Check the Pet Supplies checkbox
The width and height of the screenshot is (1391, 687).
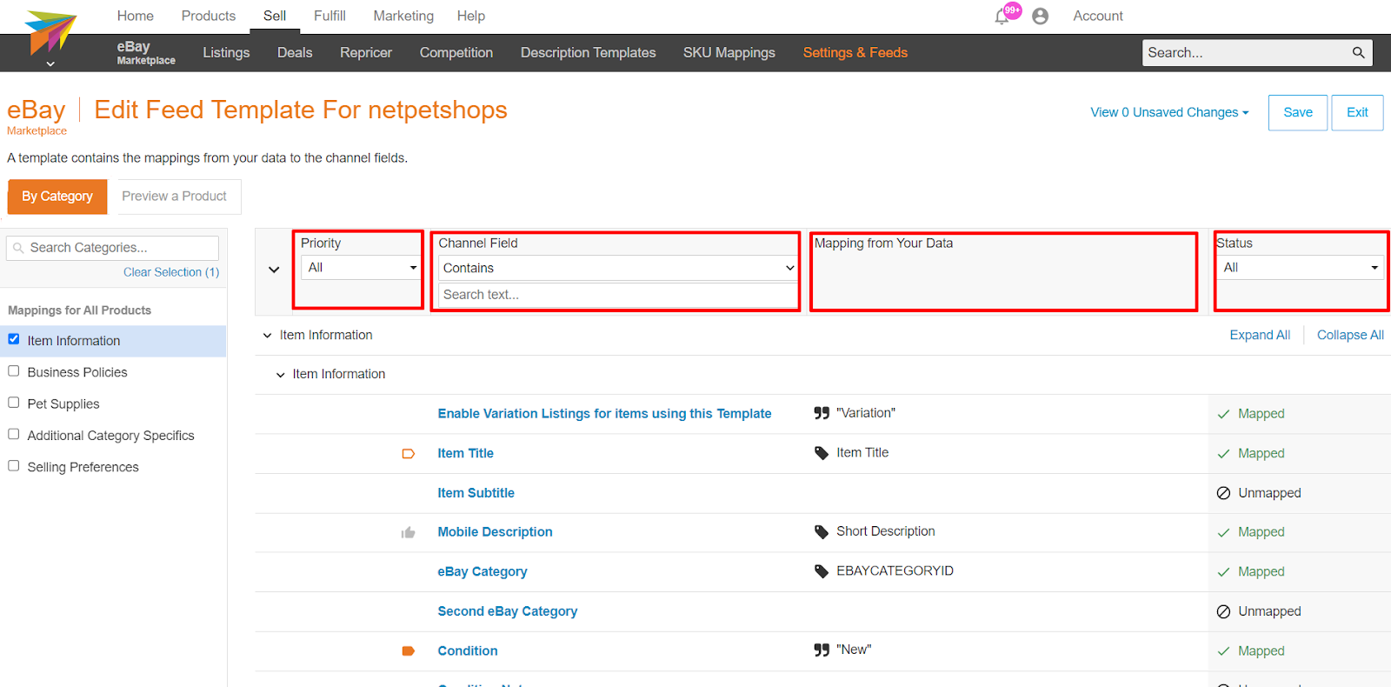click(x=14, y=403)
